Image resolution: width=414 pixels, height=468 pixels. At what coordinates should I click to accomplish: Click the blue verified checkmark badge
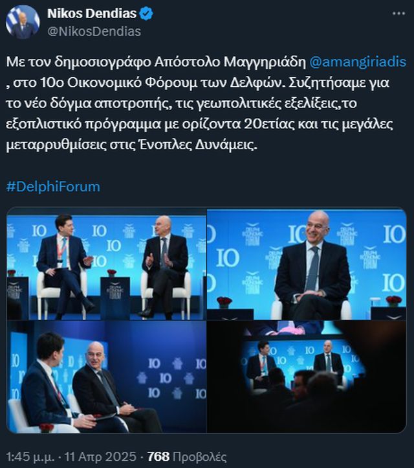pos(146,14)
